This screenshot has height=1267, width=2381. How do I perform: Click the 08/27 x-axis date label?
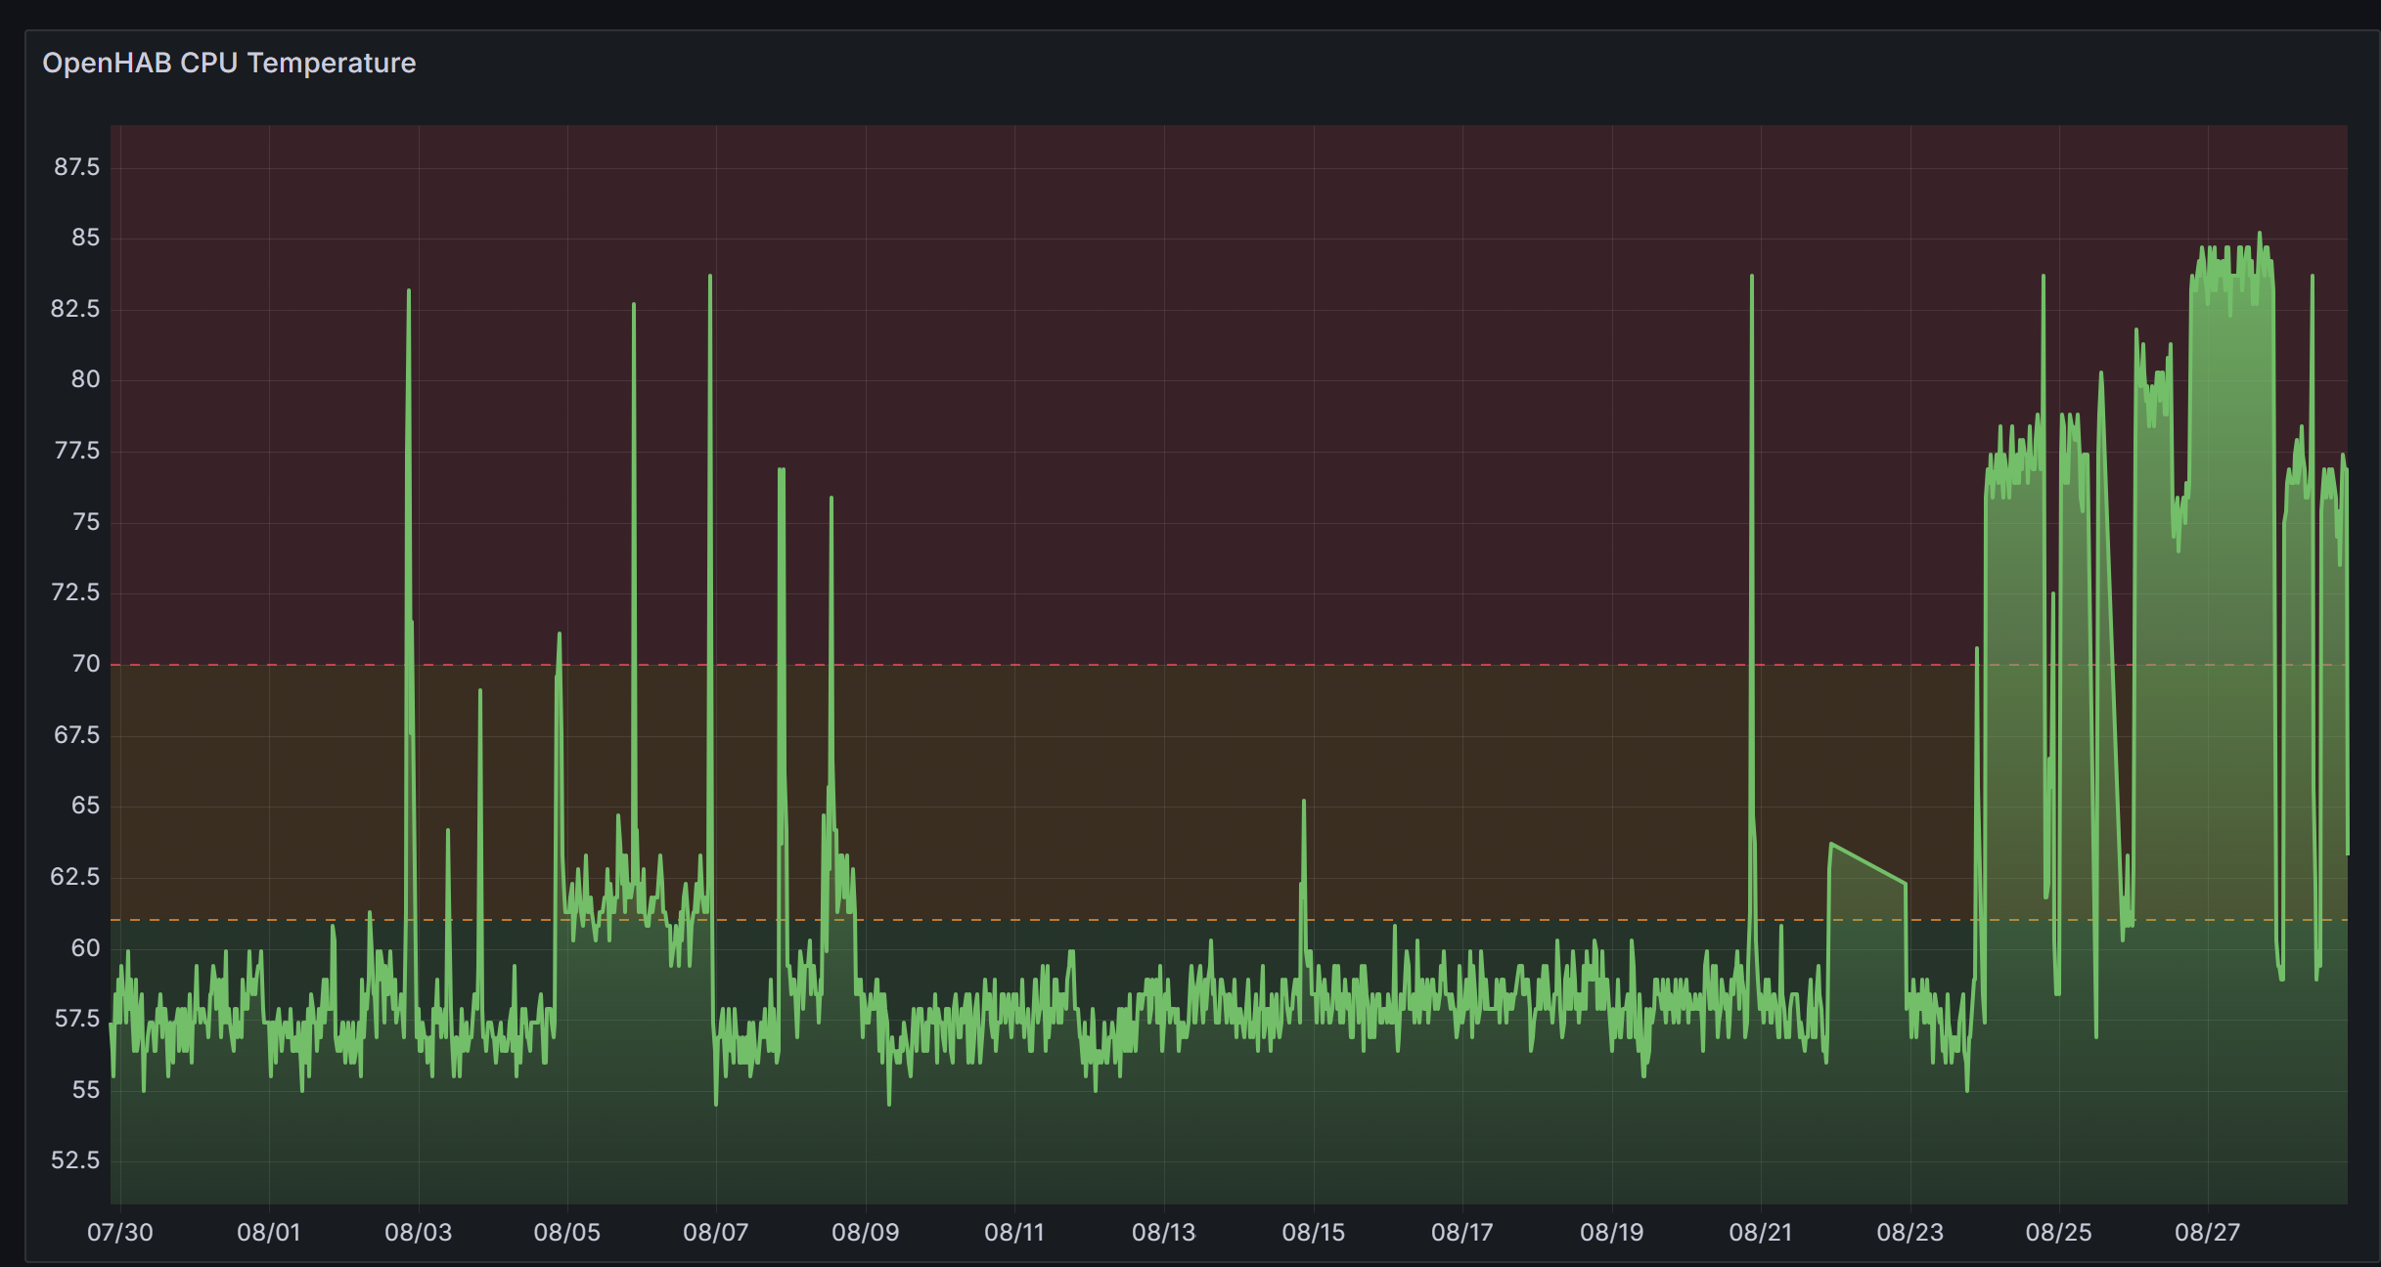pyautogui.click(x=2207, y=1232)
